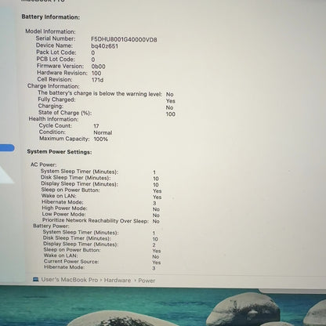
Task: Click the Firmware Version value 0b00
Action: [x=99, y=67]
